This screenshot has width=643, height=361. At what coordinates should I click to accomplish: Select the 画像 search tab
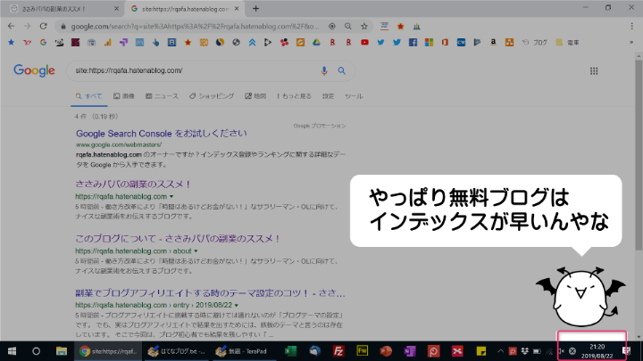click(x=124, y=96)
